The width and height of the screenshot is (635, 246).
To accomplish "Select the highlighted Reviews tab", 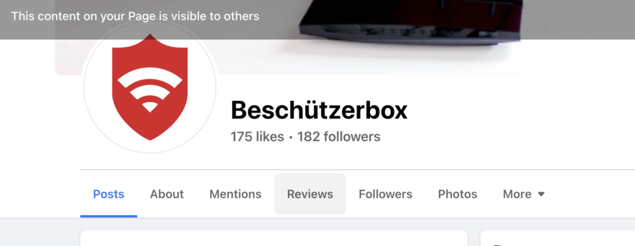I will pos(310,194).
